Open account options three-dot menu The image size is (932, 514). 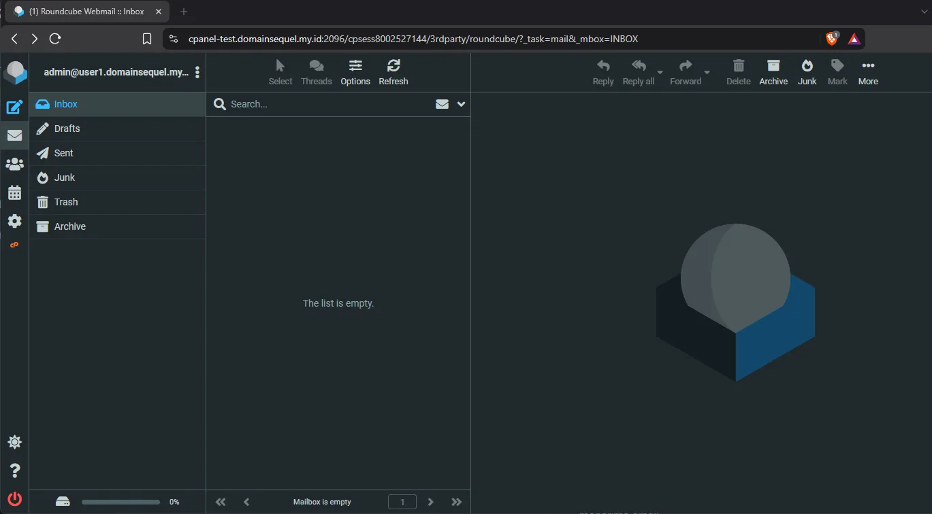pyautogui.click(x=197, y=72)
